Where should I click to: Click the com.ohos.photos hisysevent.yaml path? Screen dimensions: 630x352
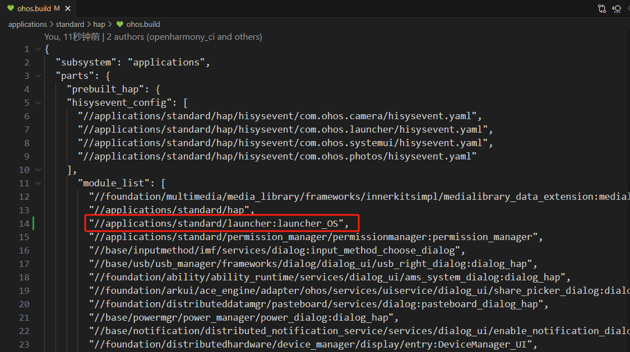(x=277, y=157)
